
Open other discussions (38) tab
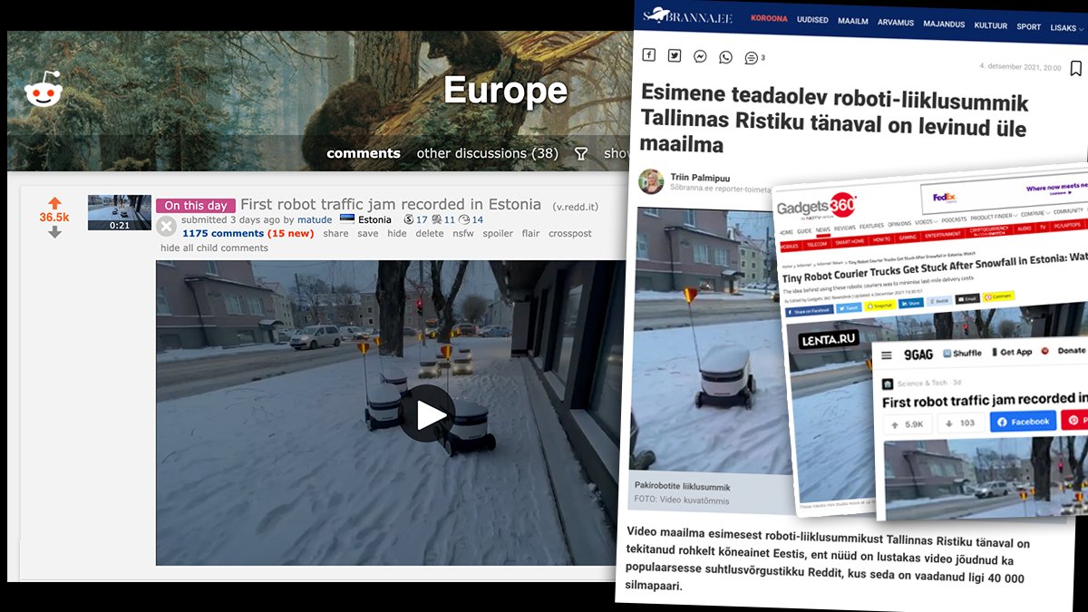pyautogui.click(x=487, y=153)
